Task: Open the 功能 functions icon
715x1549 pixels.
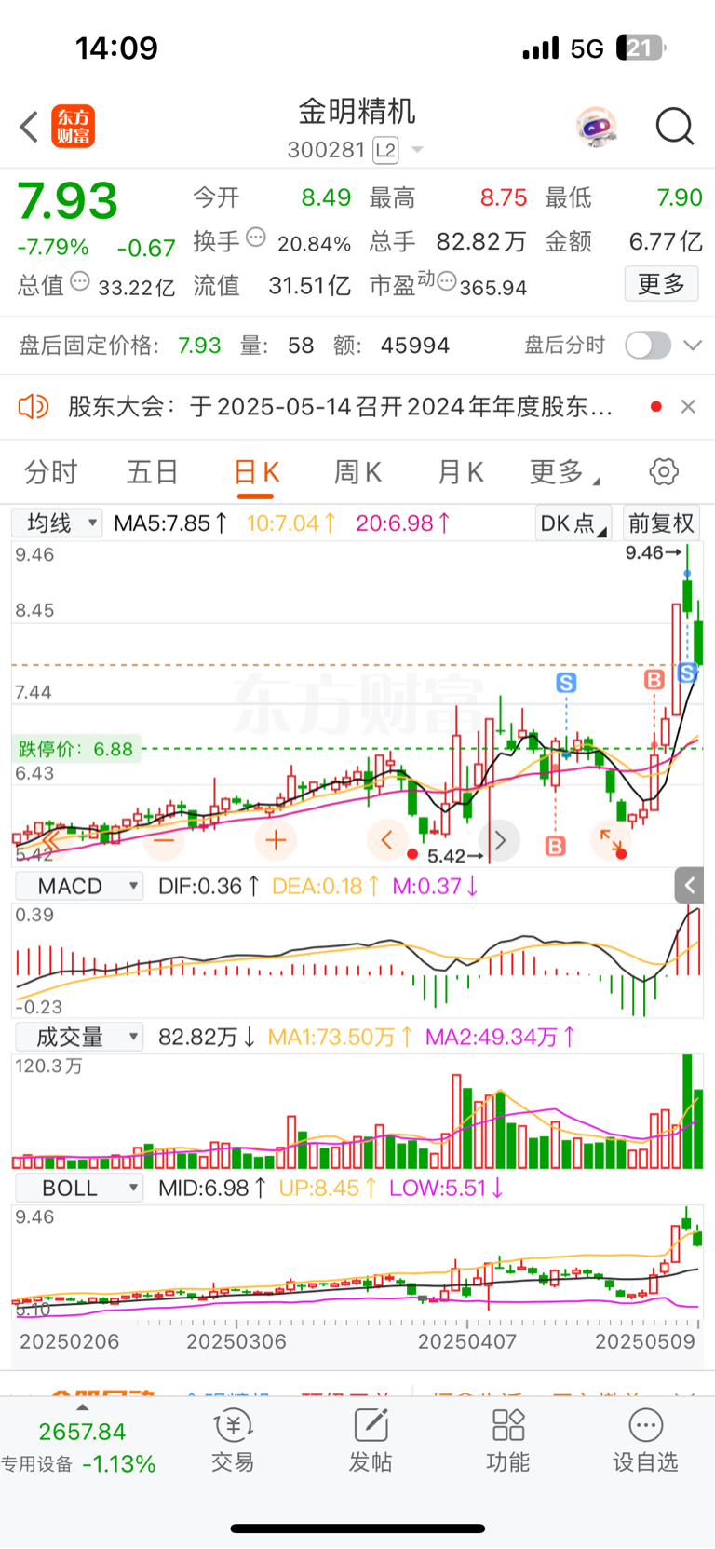Action: click(x=508, y=1441)
